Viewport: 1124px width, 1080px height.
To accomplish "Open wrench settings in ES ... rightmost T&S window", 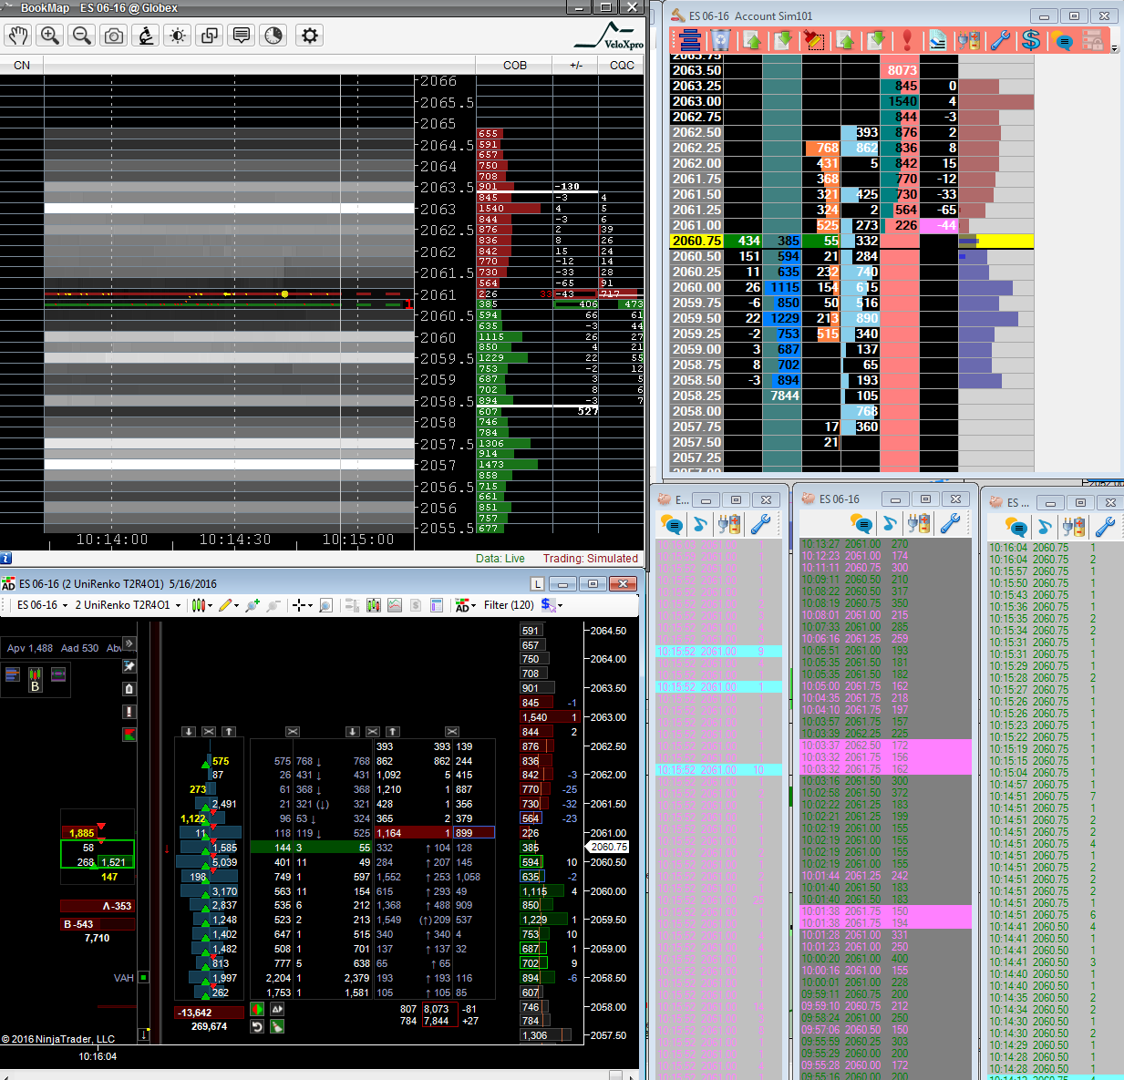I will (x=1105, y=526).
